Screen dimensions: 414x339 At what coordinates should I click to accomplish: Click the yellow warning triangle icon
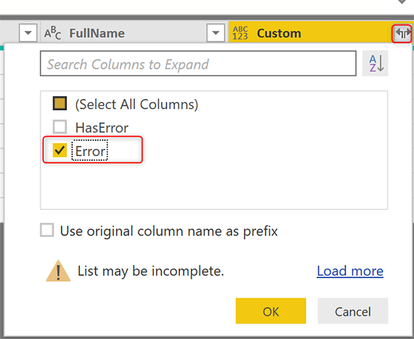coord(59,271)
